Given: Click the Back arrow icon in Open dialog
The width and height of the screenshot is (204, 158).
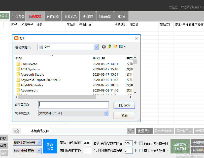Looking at the screenshot, I should (104, 47).
